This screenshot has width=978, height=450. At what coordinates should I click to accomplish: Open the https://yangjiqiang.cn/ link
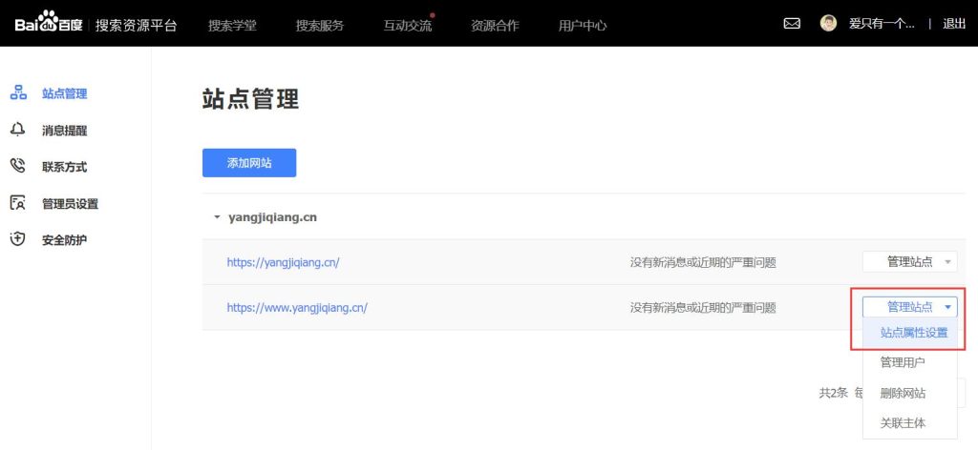click(283, 262)
